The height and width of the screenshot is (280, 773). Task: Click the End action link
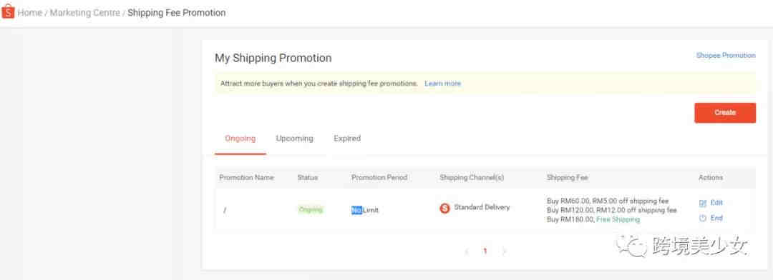coord(716,218)
